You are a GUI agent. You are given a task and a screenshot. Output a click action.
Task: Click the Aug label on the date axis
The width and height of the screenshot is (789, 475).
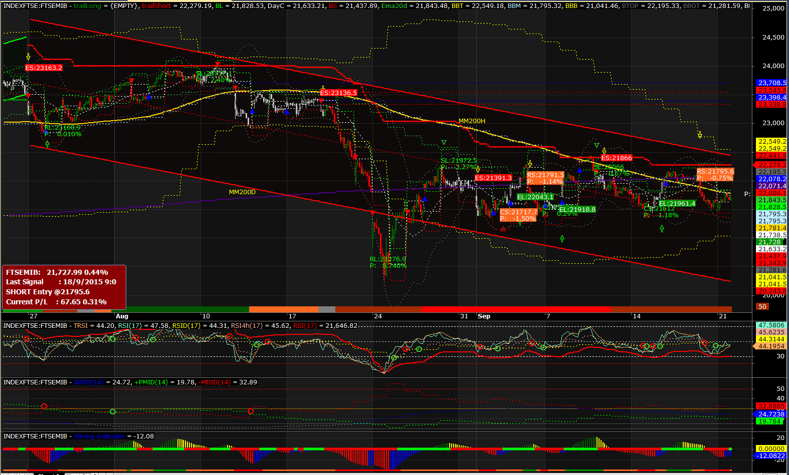[122, 316]
